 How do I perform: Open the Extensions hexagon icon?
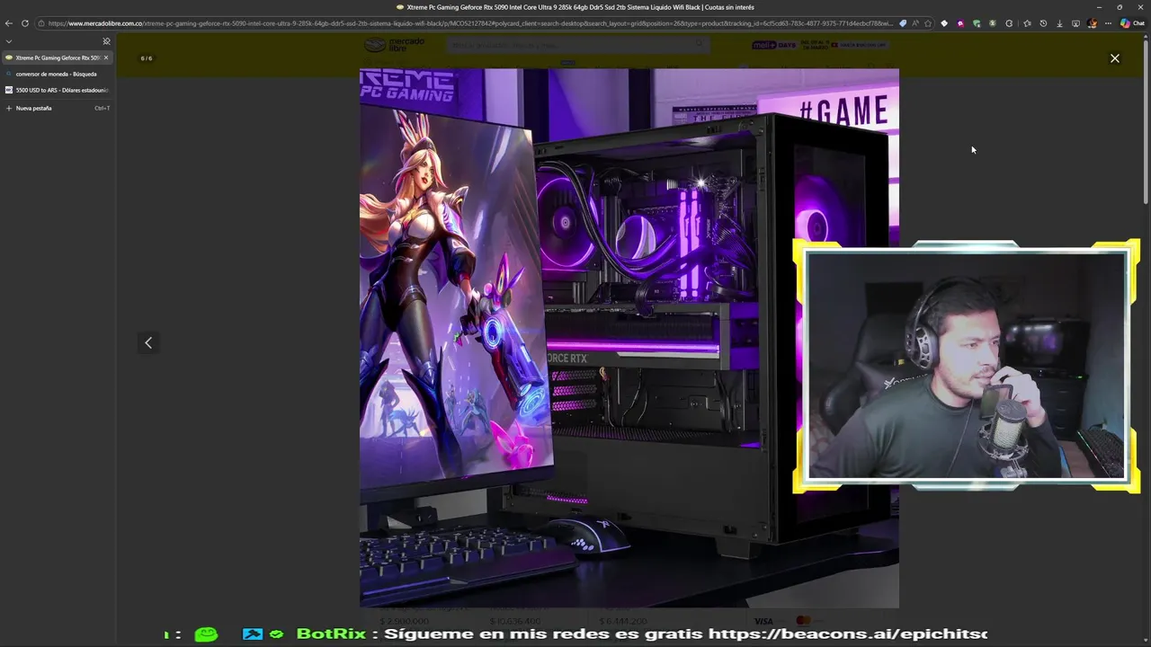pos(1009,23)
